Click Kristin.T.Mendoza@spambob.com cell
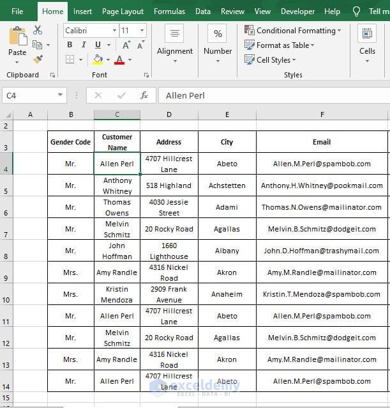Screen dimensions: 390x408 (322, 294)
